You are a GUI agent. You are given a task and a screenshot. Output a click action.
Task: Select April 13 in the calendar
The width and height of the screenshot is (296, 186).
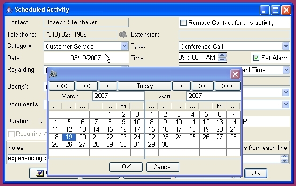219,122
